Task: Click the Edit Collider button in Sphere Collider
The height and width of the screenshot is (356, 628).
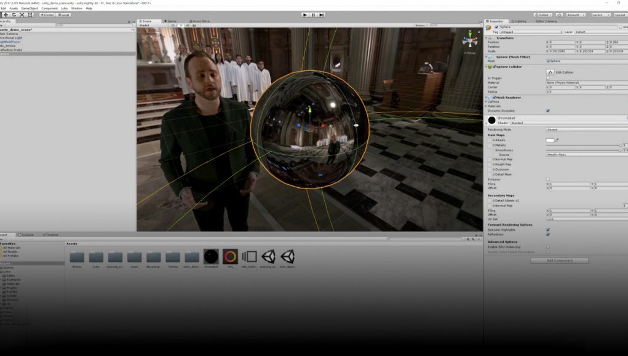Action: (x=550, y=72)
